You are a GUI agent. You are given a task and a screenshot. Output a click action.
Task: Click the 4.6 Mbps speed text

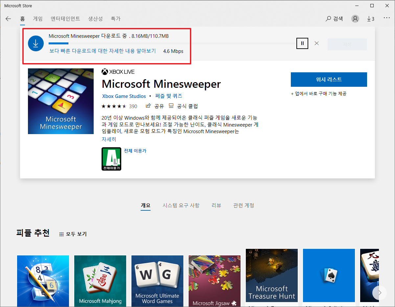point(173,51)
